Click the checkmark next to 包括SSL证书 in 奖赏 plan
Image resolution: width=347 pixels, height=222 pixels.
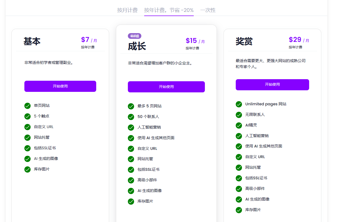[239, 178]
